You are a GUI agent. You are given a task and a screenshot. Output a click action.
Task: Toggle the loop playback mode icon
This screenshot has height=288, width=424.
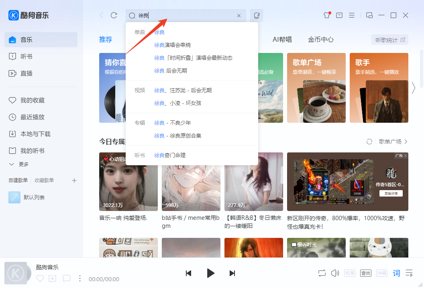tap(322, 273)
